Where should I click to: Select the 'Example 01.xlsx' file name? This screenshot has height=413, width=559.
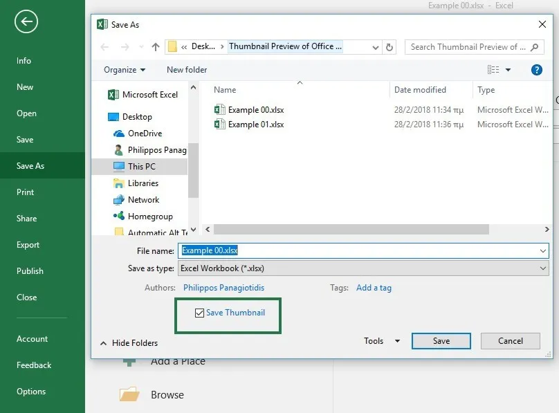click(256, 125)
